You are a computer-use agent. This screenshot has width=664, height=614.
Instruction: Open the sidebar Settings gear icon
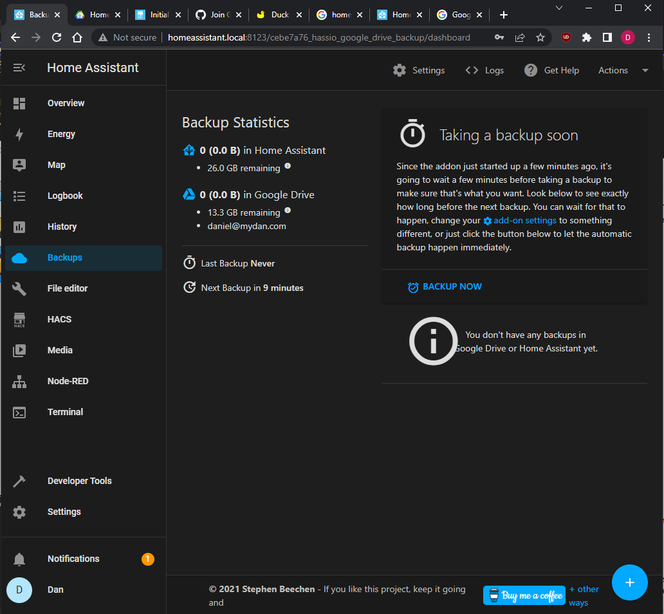coord(19,512)
